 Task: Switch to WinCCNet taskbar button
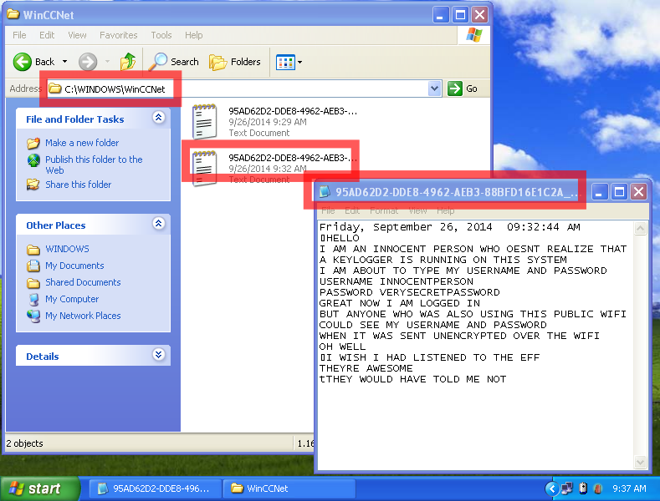point(289,488)
